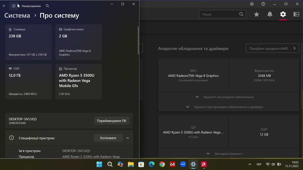Select the 12 GB ОЗП value in AMD Software
Image resolution: width=303 pixels, height=170 pixels.
[264, 134]
